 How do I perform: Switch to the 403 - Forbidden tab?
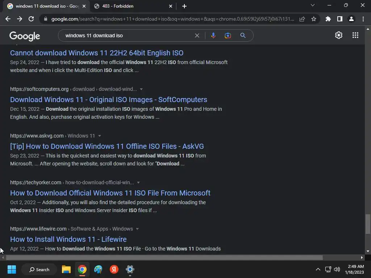[x=133, y=6]
